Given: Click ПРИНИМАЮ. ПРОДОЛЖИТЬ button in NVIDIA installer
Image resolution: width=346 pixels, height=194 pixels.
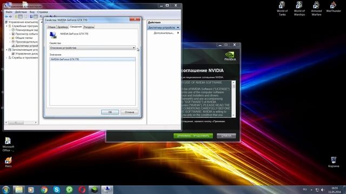Looking at the screenshot, I should click(x=193, y=136).
